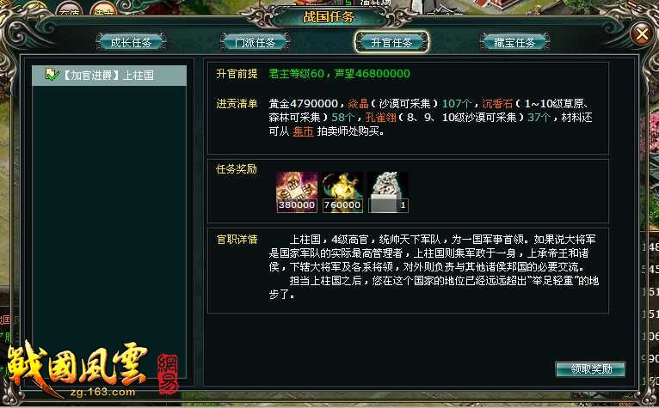Screen dimensions: 659x408
Task: Open the 集市 market link
Action: coord(303,131)
